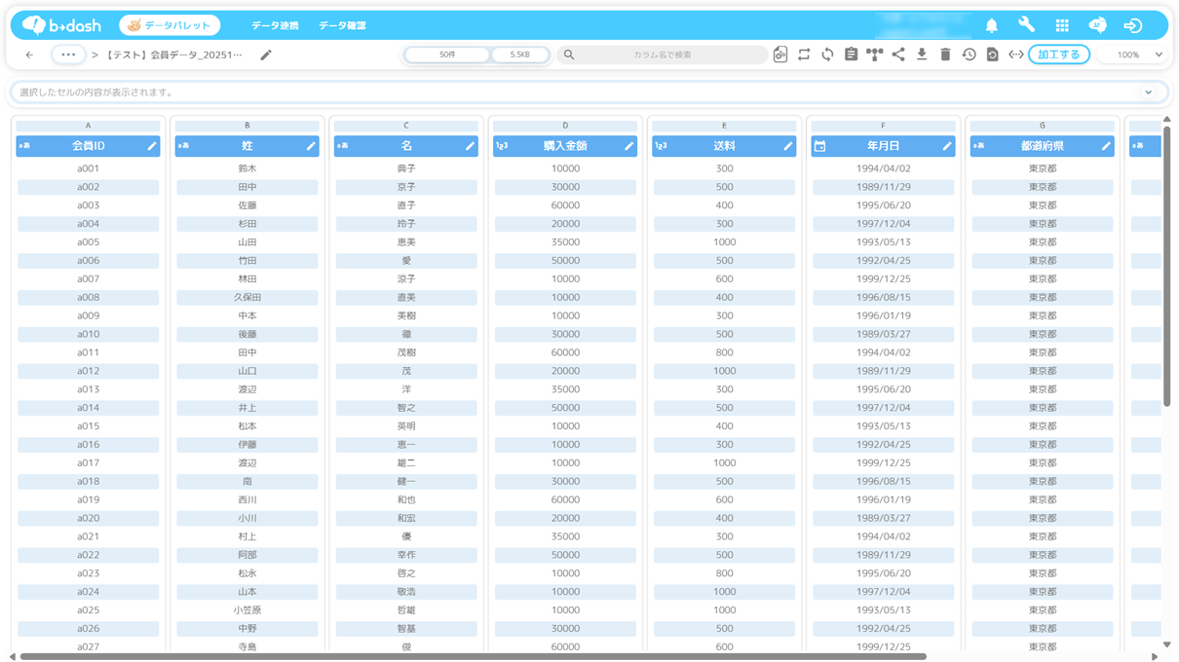Screen dimensions: 1179x662
Task: Edit the 購入金額 column header pencil
Action: [628, 146]
